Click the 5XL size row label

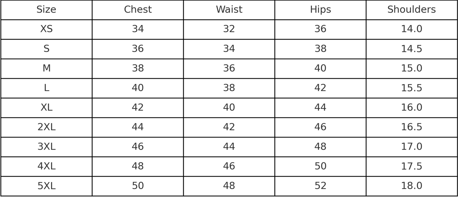(x=46, y=186)
